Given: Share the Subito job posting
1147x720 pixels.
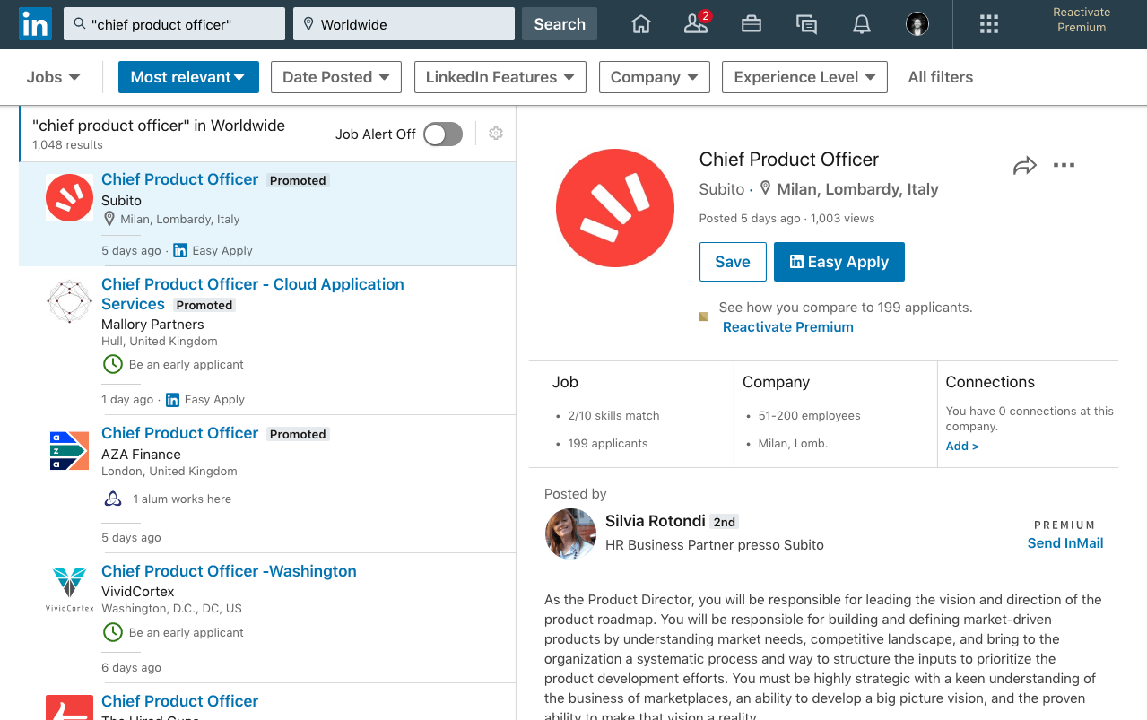Looking at the screenshot, I should [x=1025, y=166].
